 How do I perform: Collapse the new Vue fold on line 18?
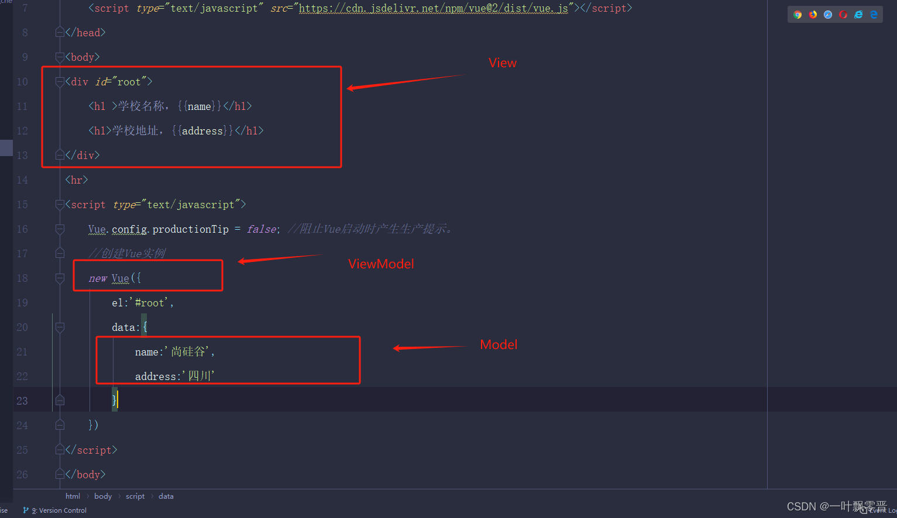tap(60, 278)
